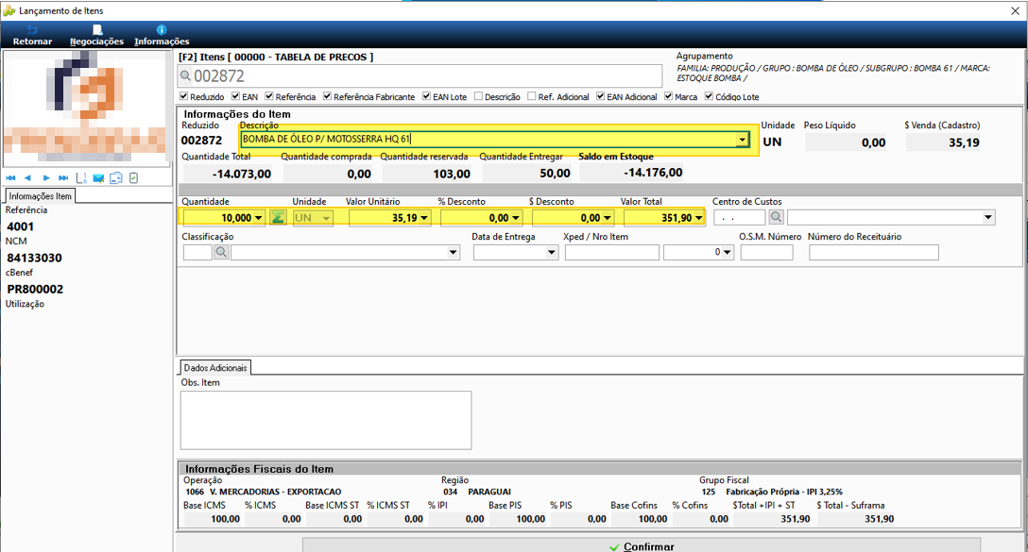Click the Obs. Item text area
Screen dimensions: 1028x552
[x=326, y=421]
